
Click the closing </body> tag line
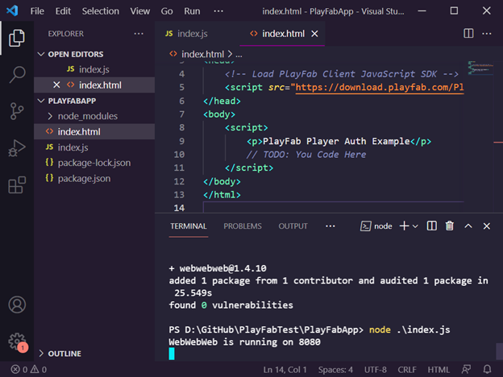pyautogui.click(x=222, y=182)
